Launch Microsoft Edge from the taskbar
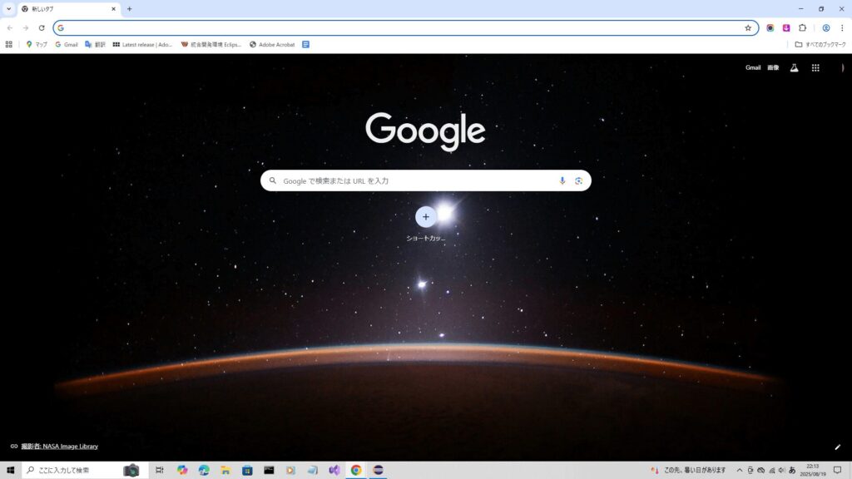This screenshot has height=479, width=852. pyautogui.click(x=204, y=471)
